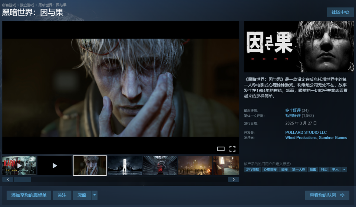Open the 所有游戏 breadcrumb link
This screenshot has height=207, width=356.
[9, 5]
